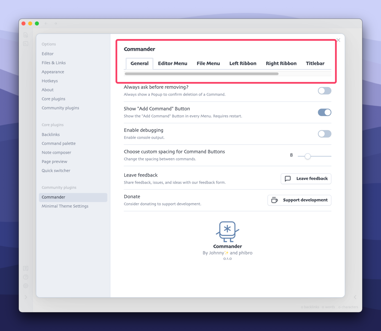The height and width of the screenshot is (331, 381).
Task: Click the open vault icon in ribbon
Action: click(x=26, y=268)
